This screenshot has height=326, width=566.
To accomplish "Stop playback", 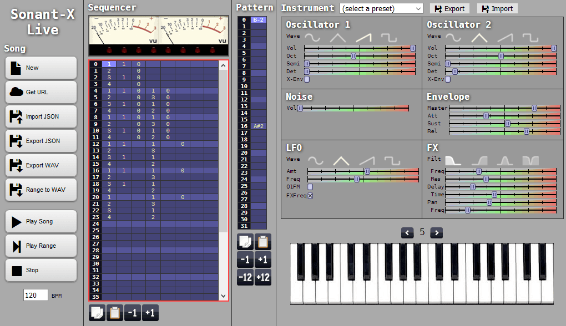I will click(41, 270).
